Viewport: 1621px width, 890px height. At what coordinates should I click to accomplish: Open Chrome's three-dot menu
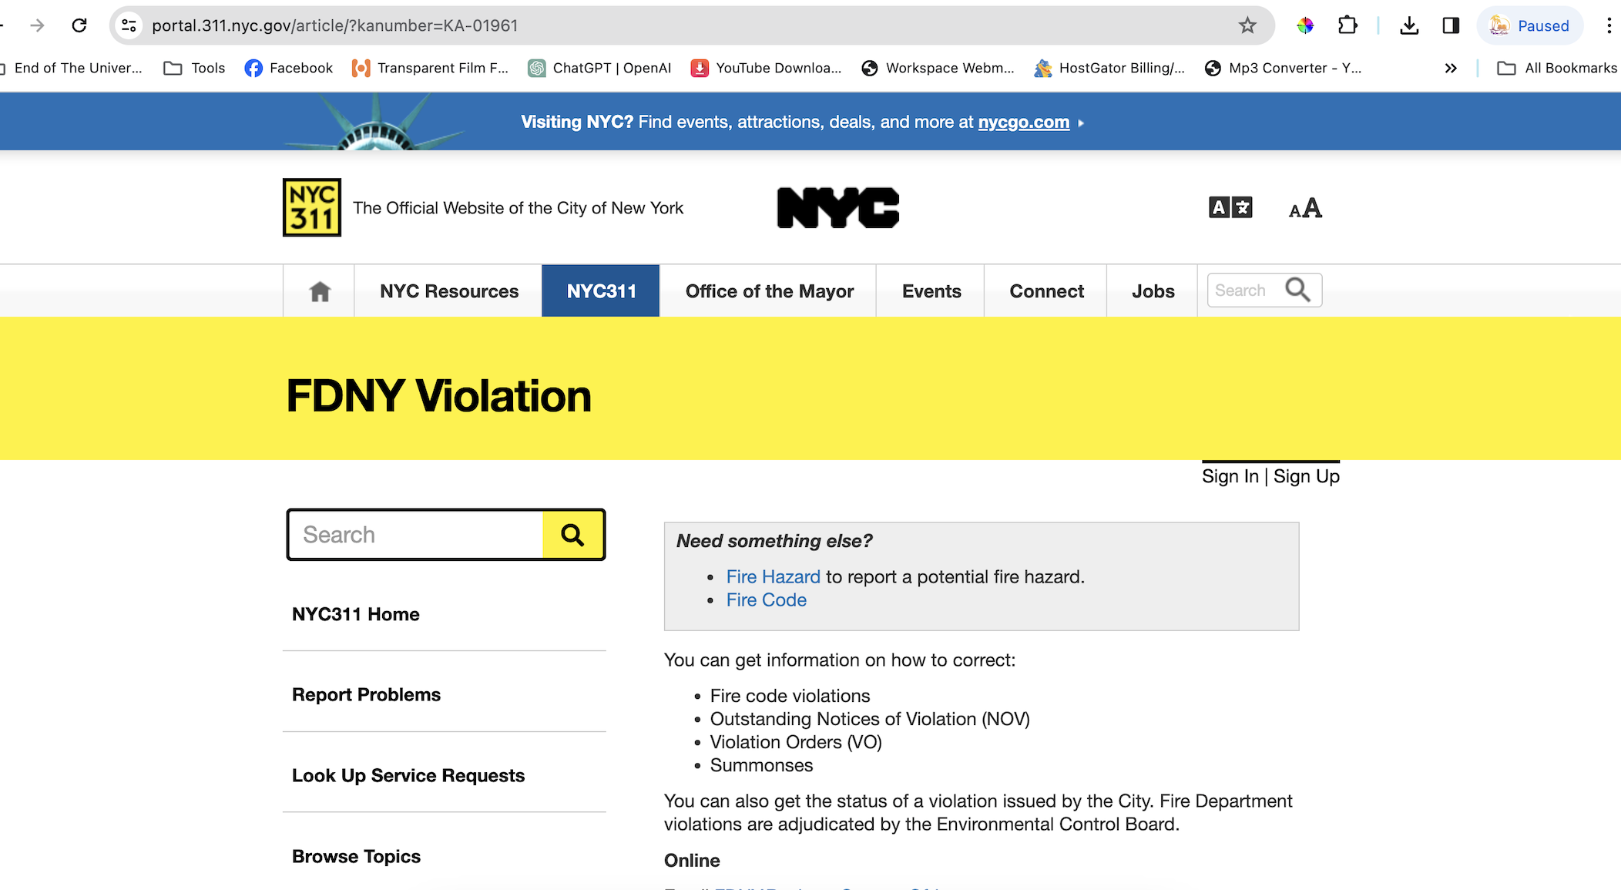point(1608,25)
